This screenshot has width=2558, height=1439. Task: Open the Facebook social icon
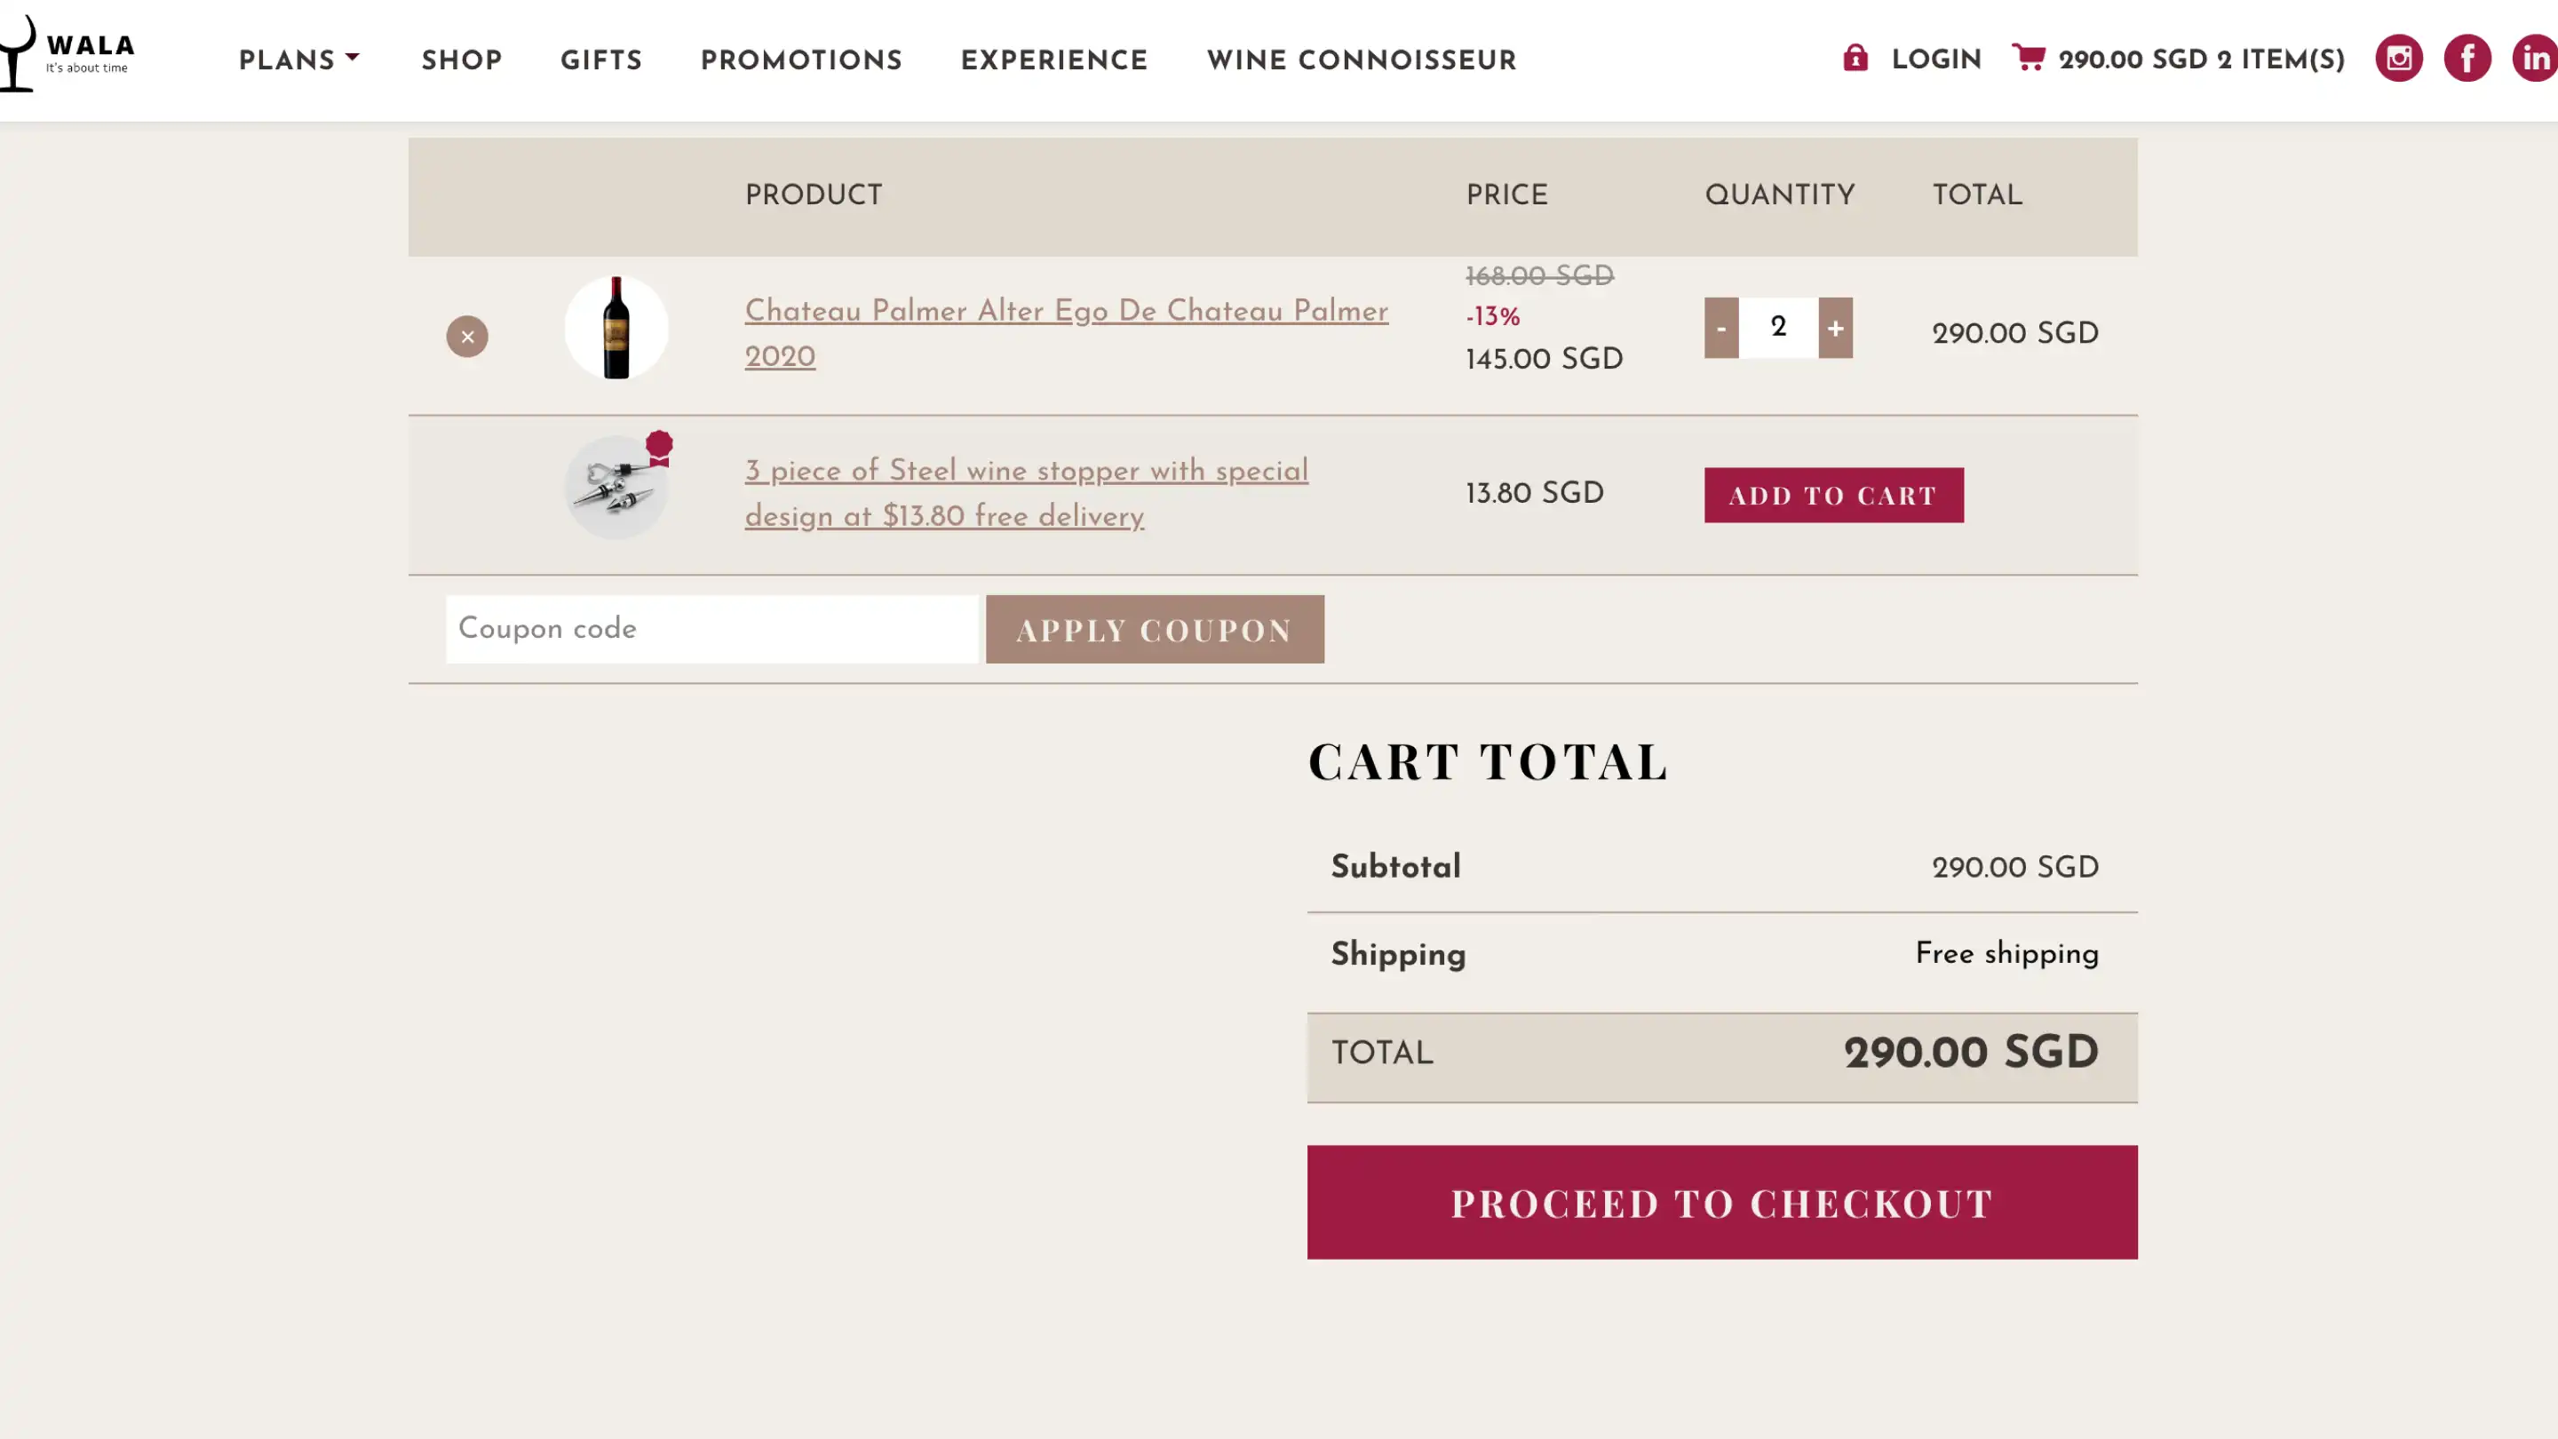[x=2467, y=58]
